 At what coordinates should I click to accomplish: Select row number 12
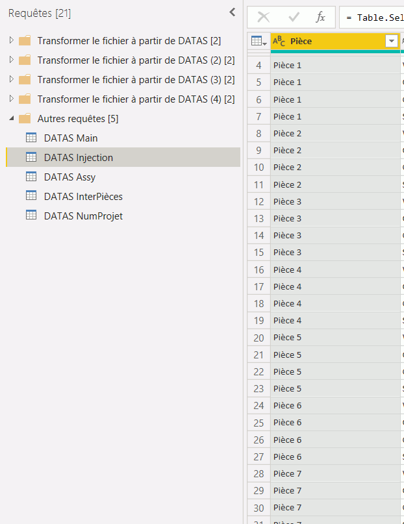click(x=259, y=201)
